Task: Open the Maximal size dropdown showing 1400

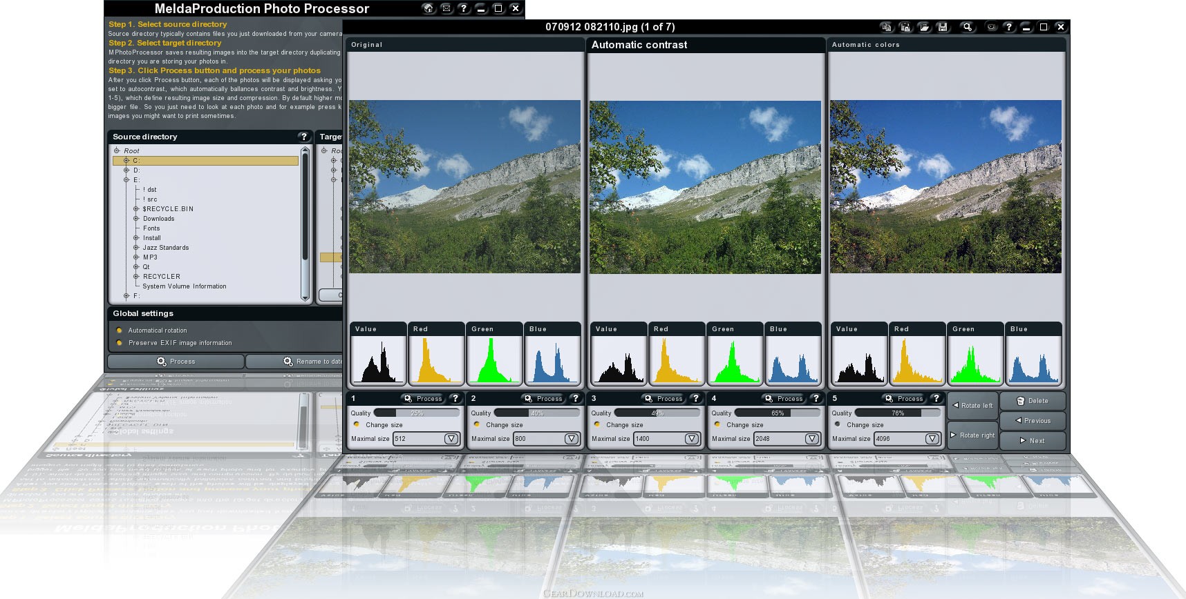Action: (692, 439)
